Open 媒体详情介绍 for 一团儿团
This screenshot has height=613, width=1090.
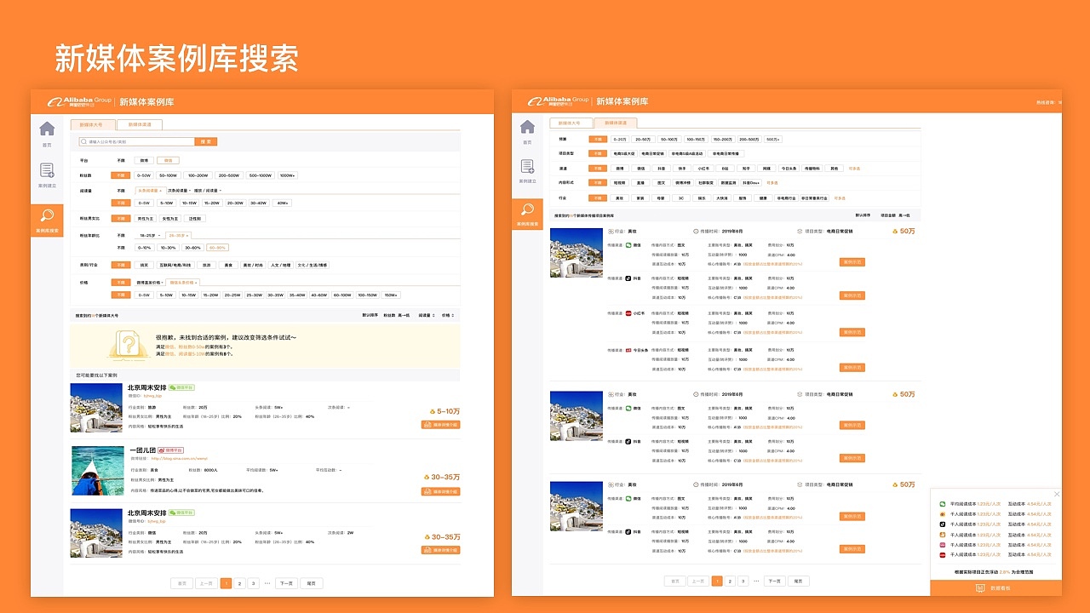[x=440, y=491]
